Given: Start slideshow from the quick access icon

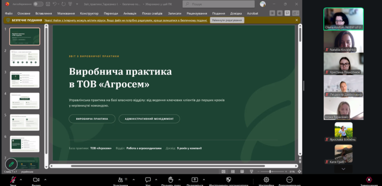Looking at the screenshot, I should 70,4.
